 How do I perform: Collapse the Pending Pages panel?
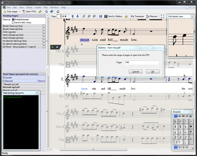[x=47, y=16]
